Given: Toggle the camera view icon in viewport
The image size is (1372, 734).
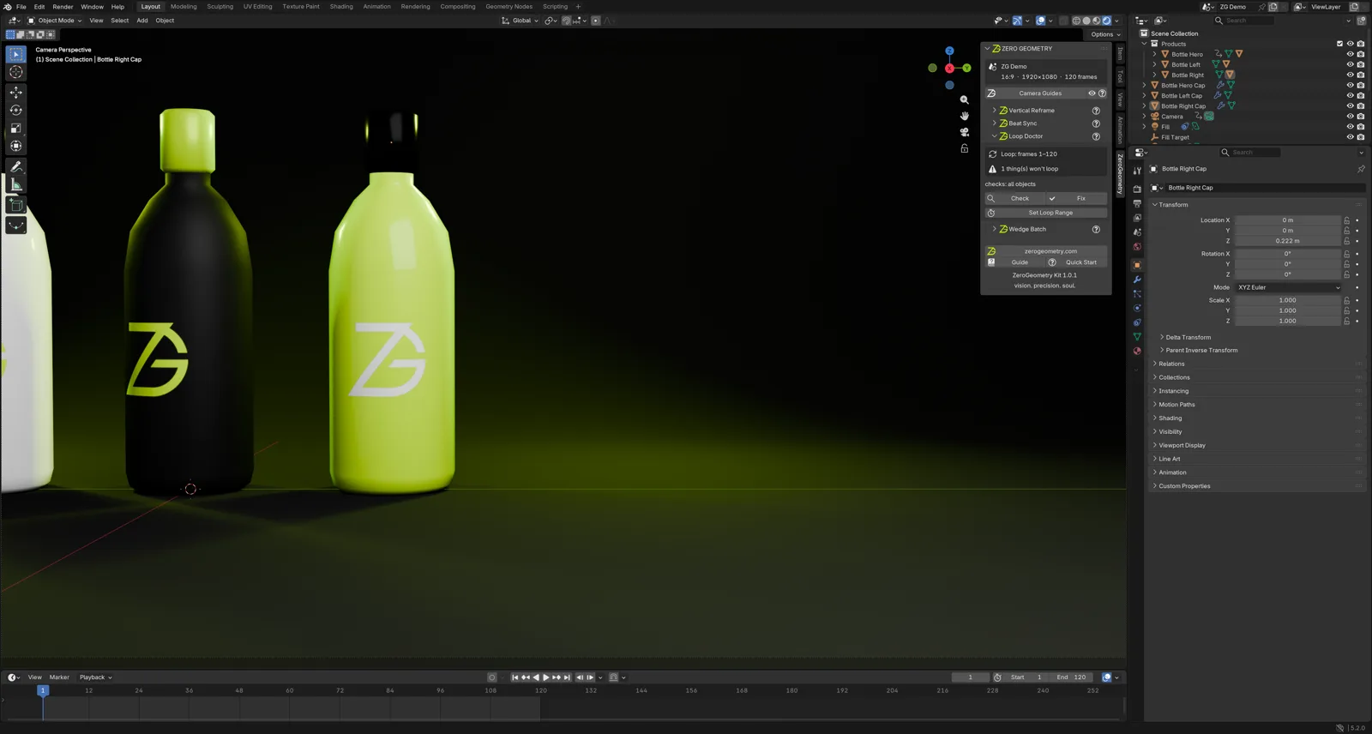Looking at the screenshot, I should pos(964,132).
